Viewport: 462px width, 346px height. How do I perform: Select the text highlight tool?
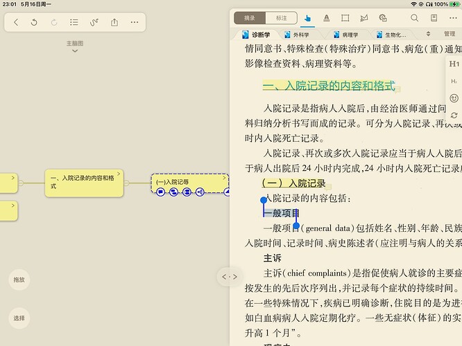click(x=327, y=18)
